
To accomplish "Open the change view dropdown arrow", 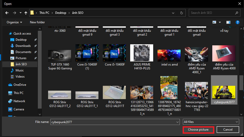I will coord(220,22).
